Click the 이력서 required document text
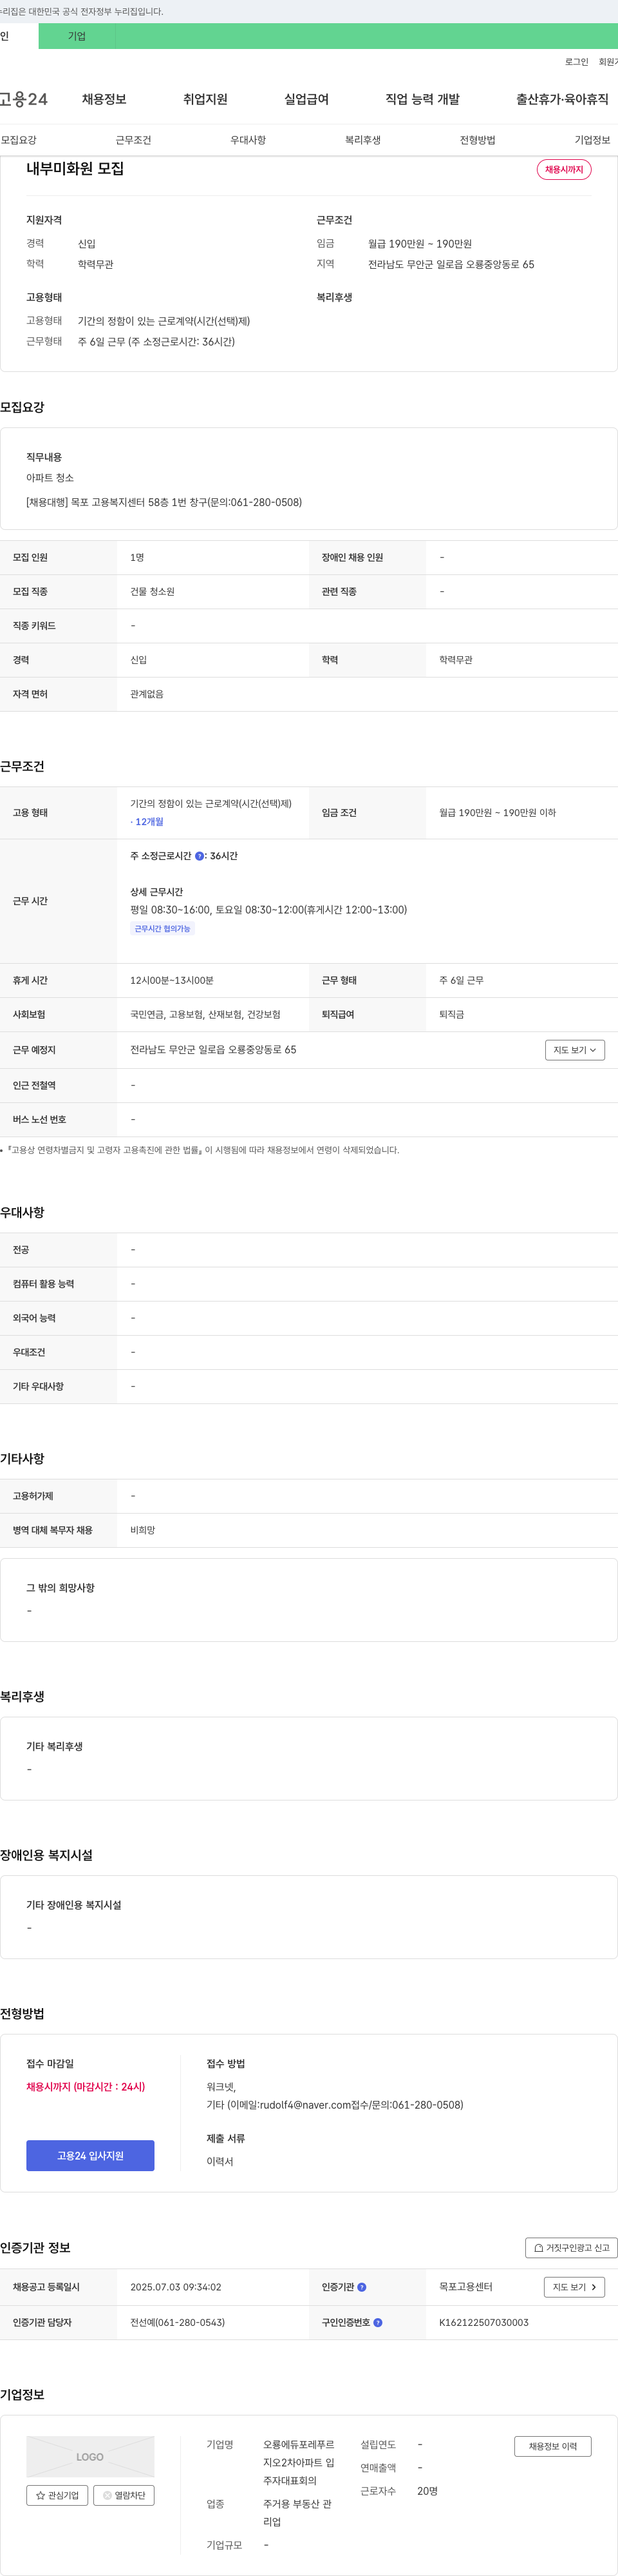Screen dimensions: 618x2576 point(220,2162)
